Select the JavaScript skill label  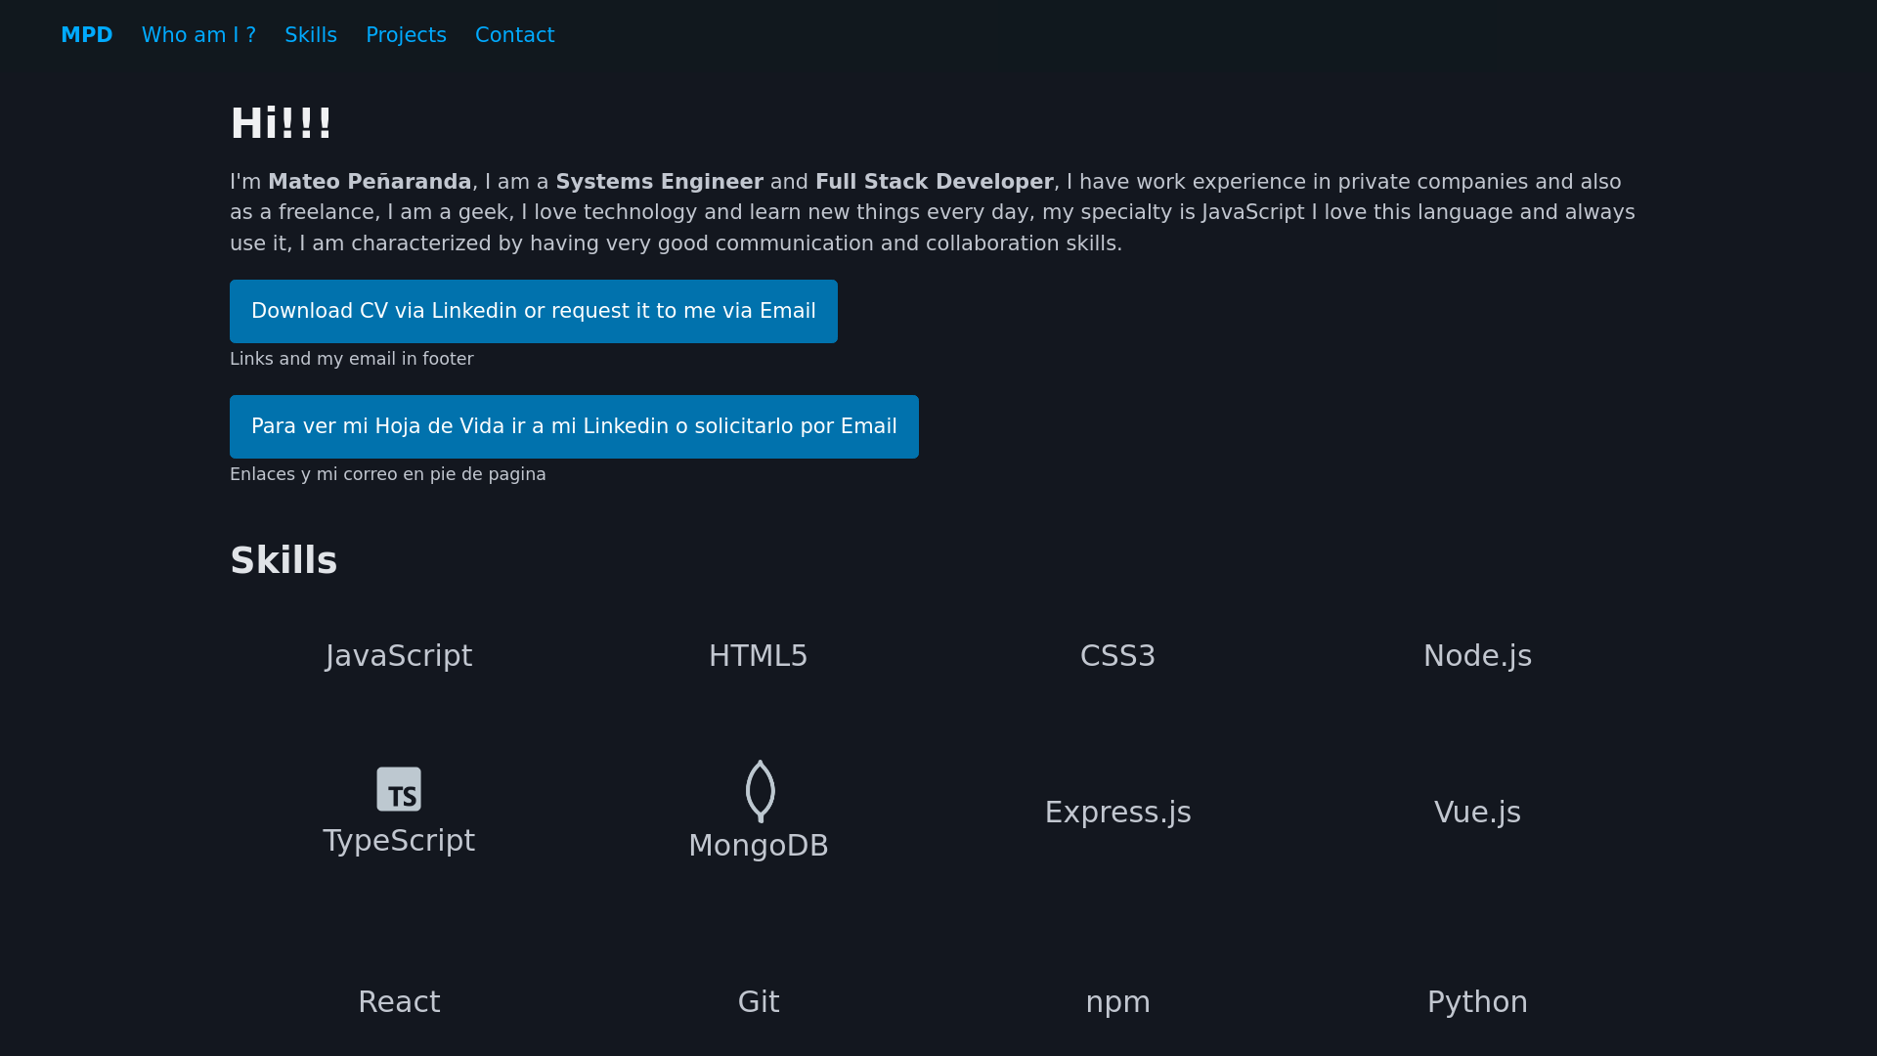pyautogui.click(x=399, y=656)
